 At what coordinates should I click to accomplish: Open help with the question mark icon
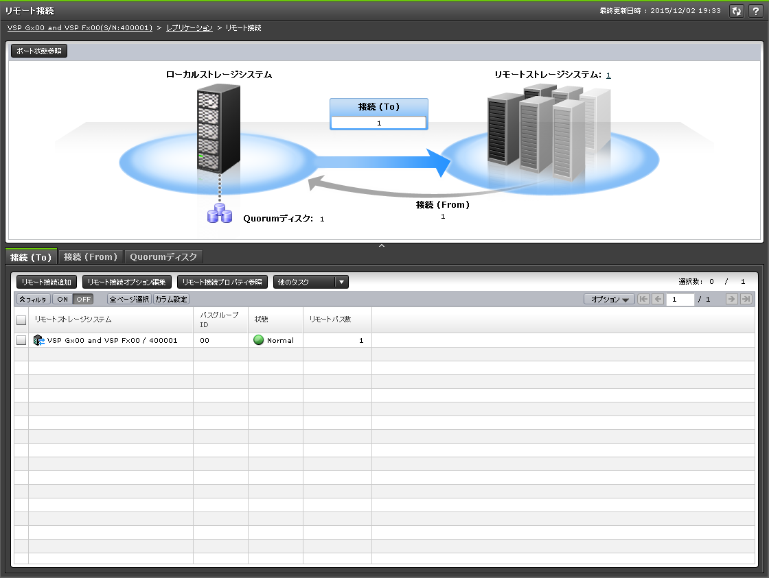click(754, 11)
